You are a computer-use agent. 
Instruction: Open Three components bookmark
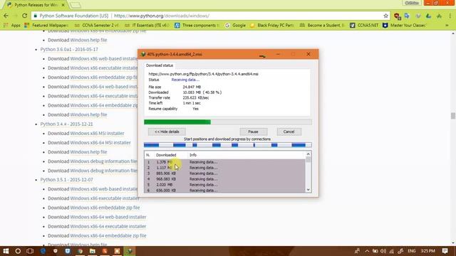pyautogui.click(x=197, y=26)
